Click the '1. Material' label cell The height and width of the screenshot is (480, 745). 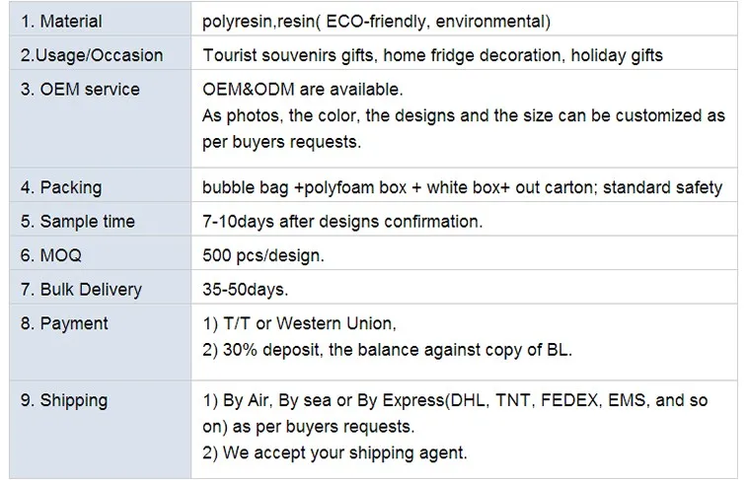[x=61, y=22]
